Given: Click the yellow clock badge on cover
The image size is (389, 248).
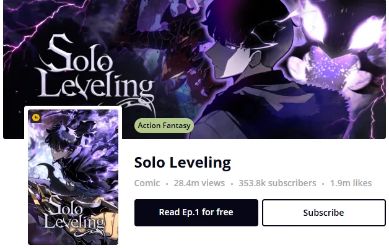Looking at the screenshot, I should (x=36, y=118).
